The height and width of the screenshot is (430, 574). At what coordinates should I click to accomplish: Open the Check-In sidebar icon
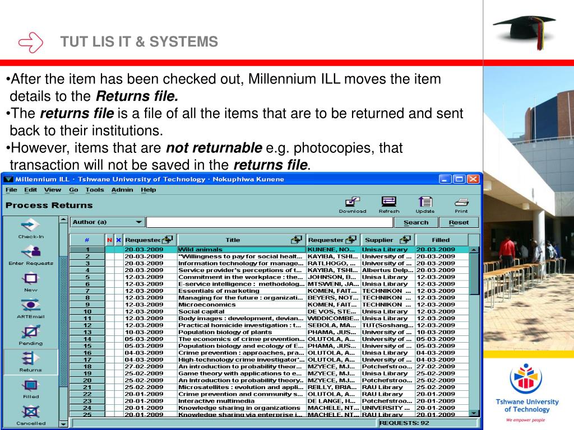(31, 228)
